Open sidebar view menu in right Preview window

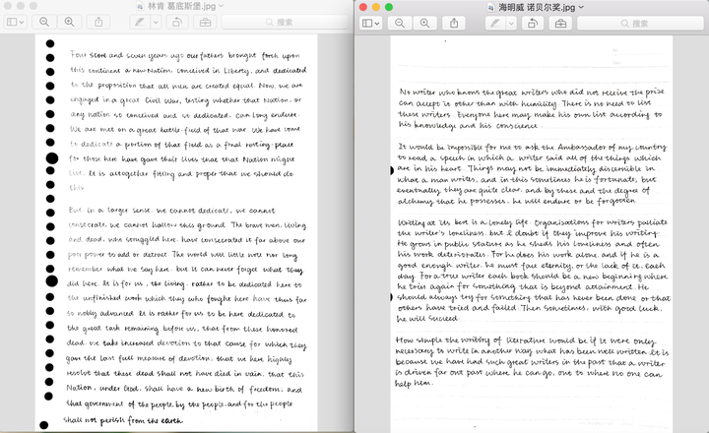pos(371,23)
